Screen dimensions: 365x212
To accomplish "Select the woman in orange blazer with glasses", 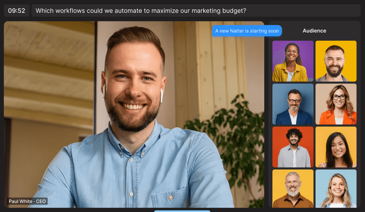I will (x=336, y=104).
